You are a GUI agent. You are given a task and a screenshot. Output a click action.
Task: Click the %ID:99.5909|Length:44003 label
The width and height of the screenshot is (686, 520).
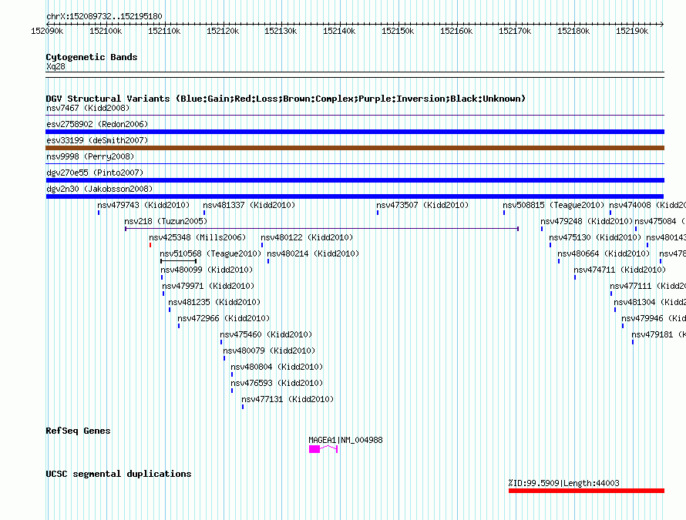click(564, 483)
